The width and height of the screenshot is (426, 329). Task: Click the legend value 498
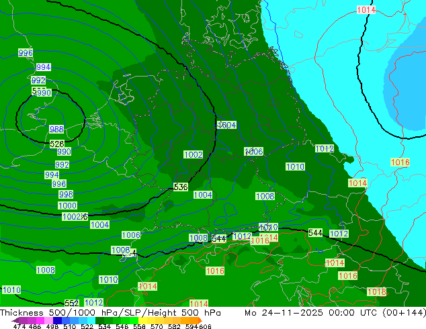[52, 326]
